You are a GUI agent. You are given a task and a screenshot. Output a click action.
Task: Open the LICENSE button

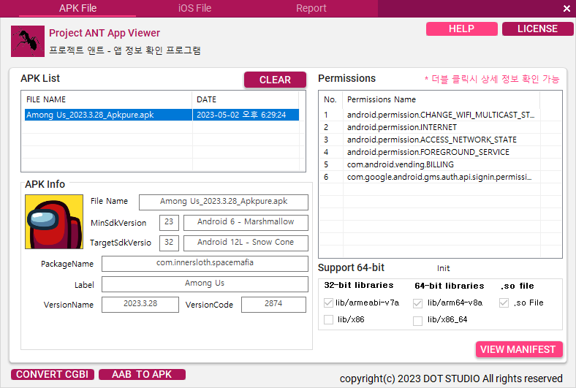click(537, 28)
